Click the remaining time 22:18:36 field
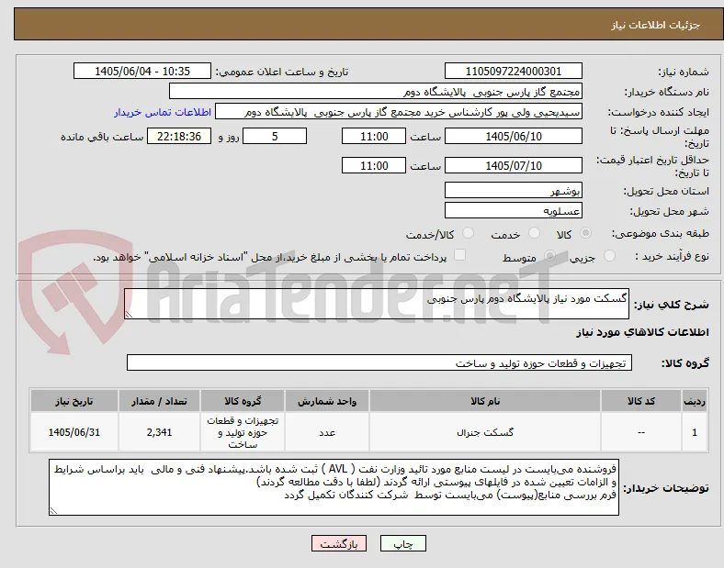The height and width of the screenshot is (568, 724). (x=179, y=137)
